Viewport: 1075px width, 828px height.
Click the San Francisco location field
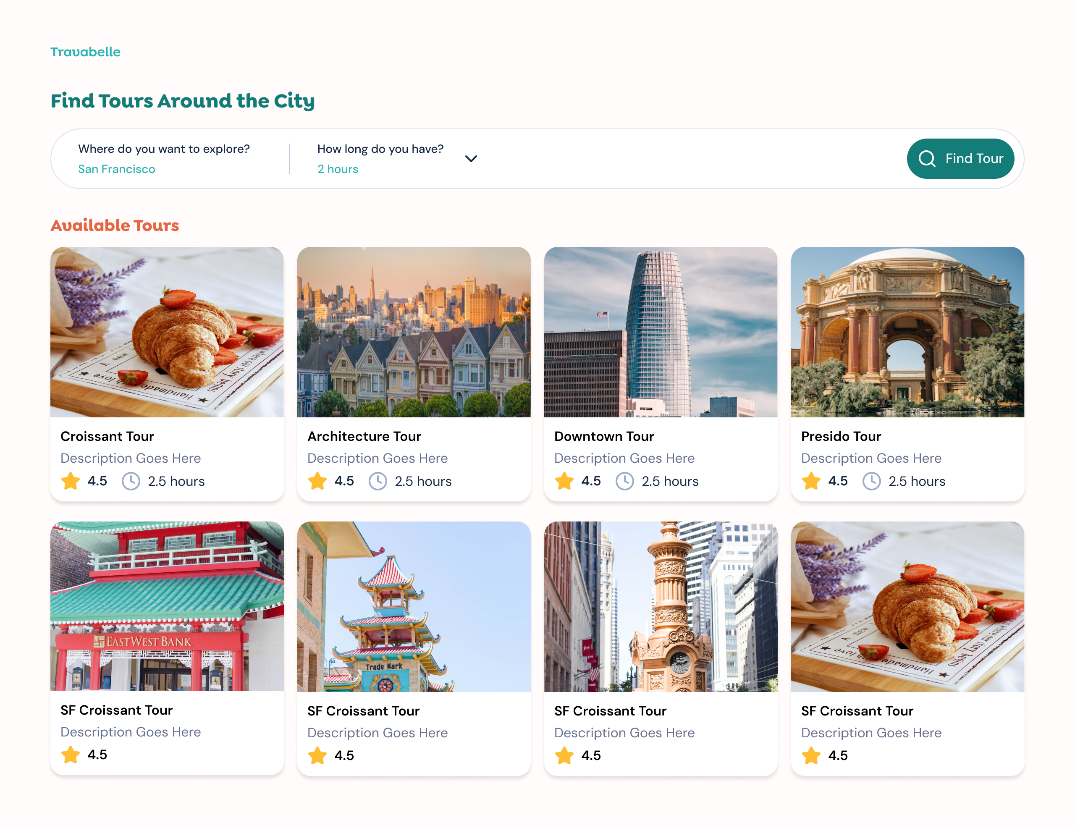pos(117,169)
